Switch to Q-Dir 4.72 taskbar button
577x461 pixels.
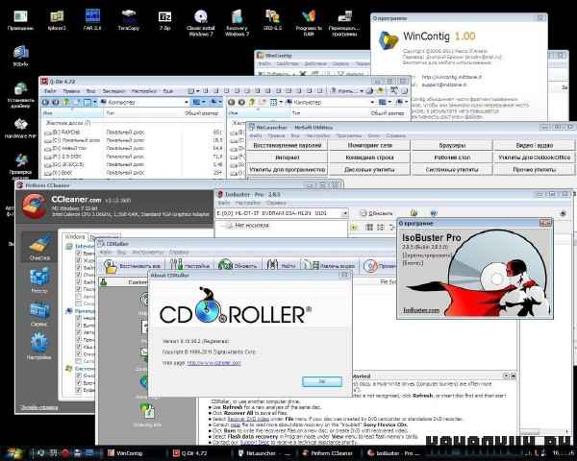click(x=199, y=453)
